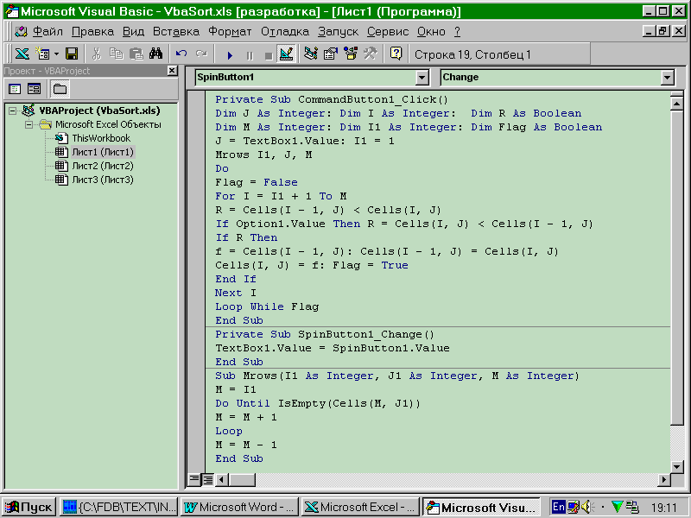The width and height of the screenshot is (691, 518).
Task: Stop execution with the Reset button
Action: [269, 55]
